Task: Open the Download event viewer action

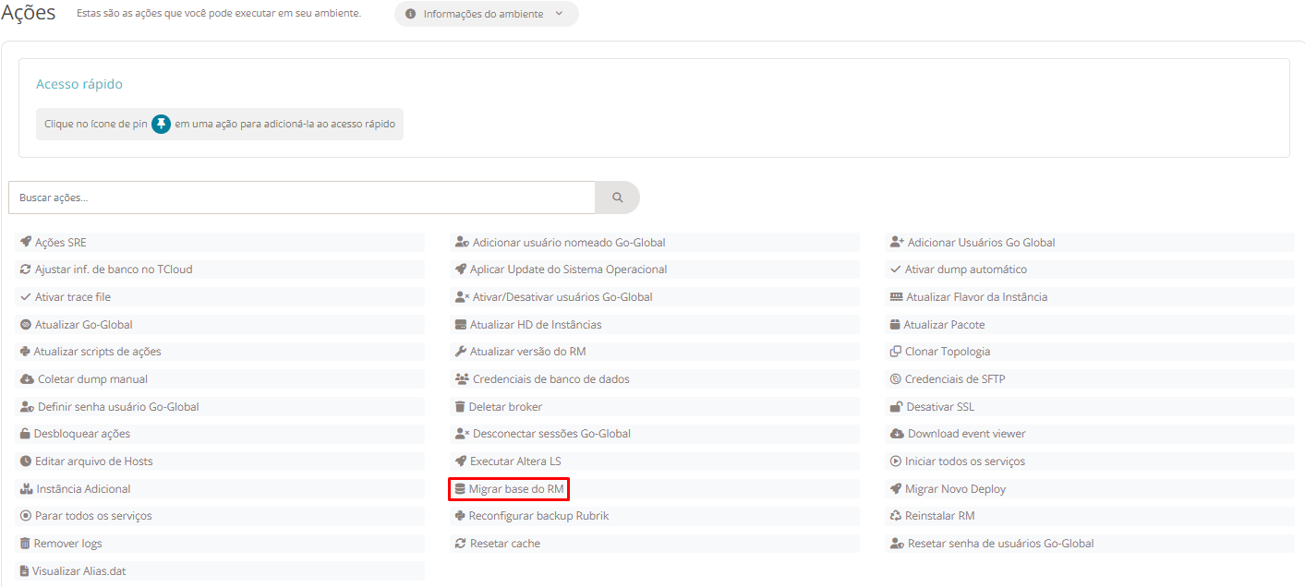Action: pyautogui.click(x=1090, y=434)
